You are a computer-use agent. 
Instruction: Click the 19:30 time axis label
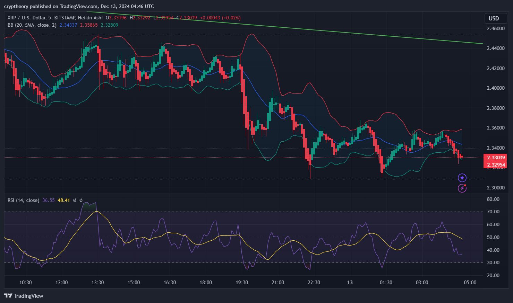(x=242, y=283)
